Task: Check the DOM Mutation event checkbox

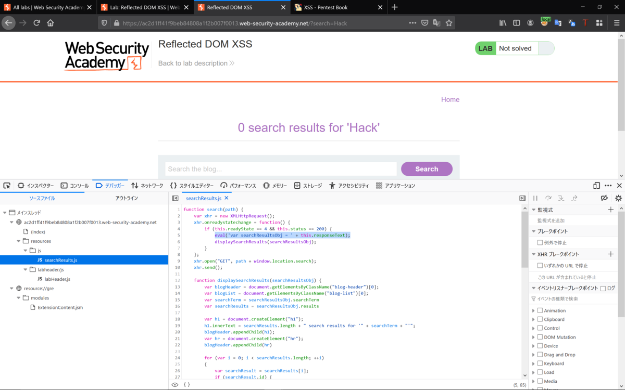Action: pos(540,337)
